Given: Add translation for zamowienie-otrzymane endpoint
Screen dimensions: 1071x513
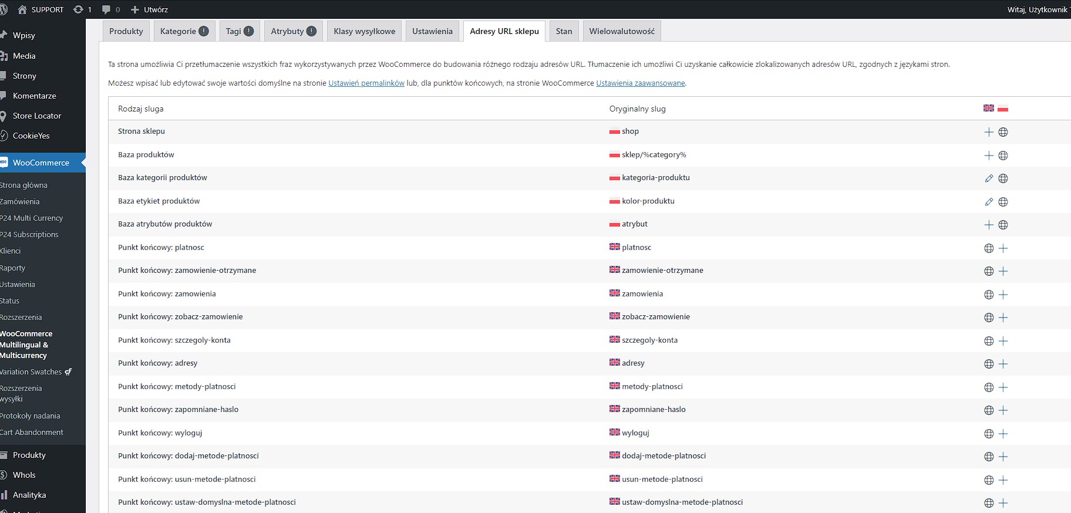Looking at the screenshot, I should pyautogui.click(x=1003, y=271).
